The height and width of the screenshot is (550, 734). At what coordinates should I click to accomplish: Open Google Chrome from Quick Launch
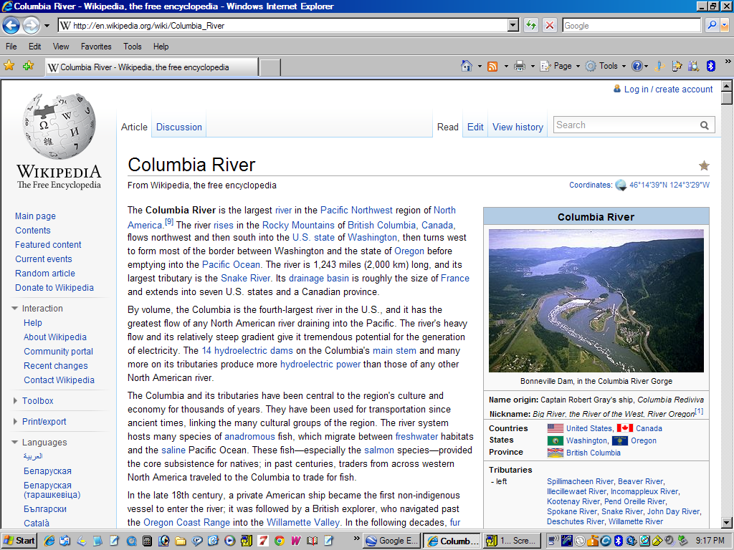coord(280,541)
